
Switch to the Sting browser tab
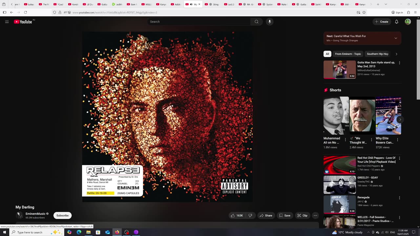click(212, 4)
